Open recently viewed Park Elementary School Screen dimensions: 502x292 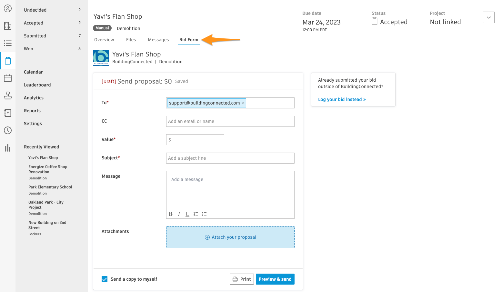[50, 187]
